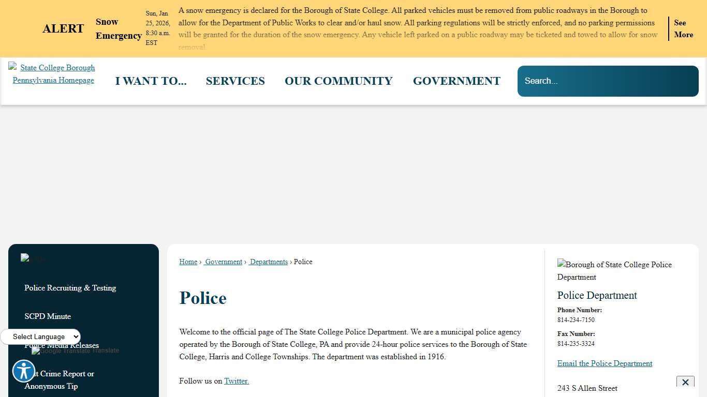Expand the I WANT TO... menu
The image size is (707, 397).
151,81
